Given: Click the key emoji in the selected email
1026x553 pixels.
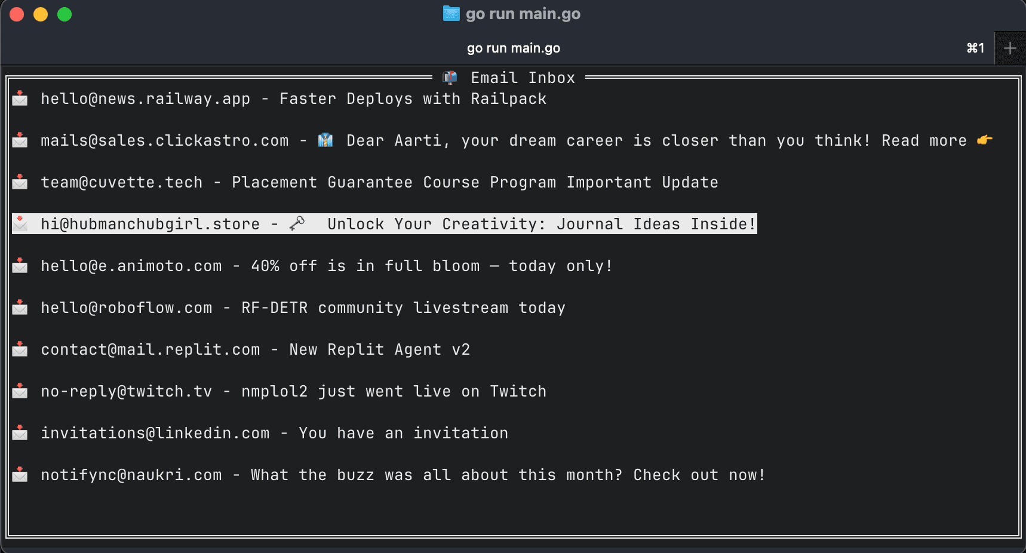Looking at the screenshot, I should [297, 224].
